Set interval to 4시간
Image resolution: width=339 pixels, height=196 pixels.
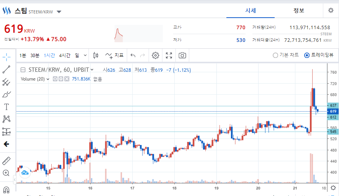pos(65,56)
